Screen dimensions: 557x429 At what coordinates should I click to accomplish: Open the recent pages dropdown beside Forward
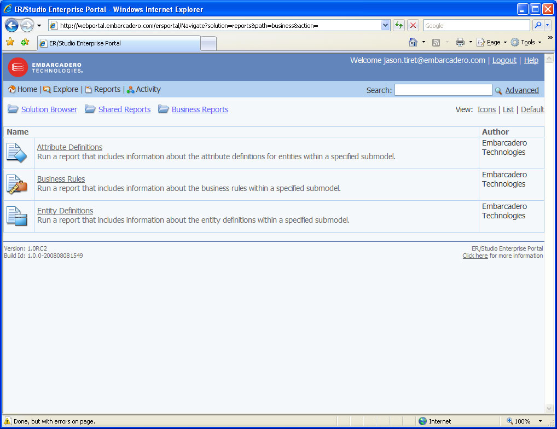pyautogui.click(x=39, y=26)
